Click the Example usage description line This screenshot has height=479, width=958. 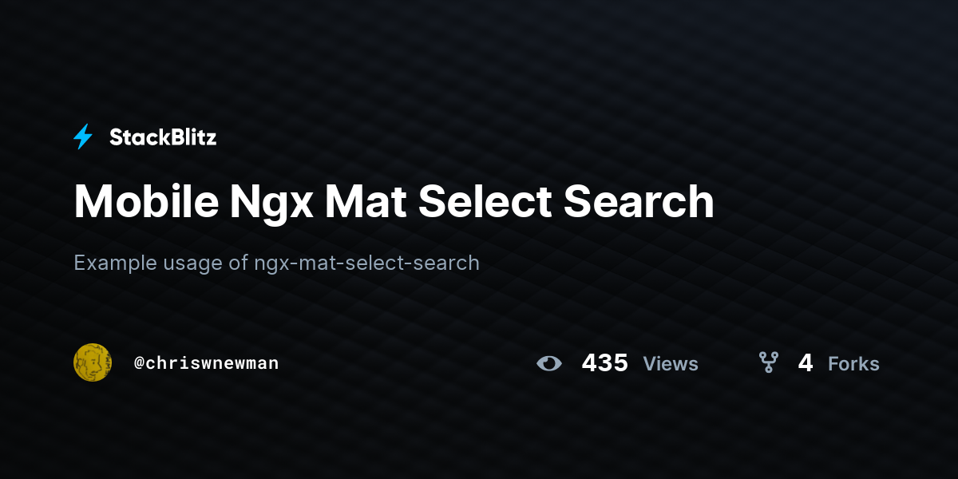pyautogui.click(x=276, y=263)
